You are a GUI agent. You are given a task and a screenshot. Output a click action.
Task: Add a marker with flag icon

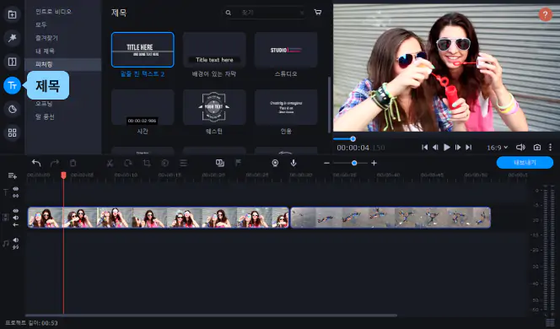tap(238, 164)
